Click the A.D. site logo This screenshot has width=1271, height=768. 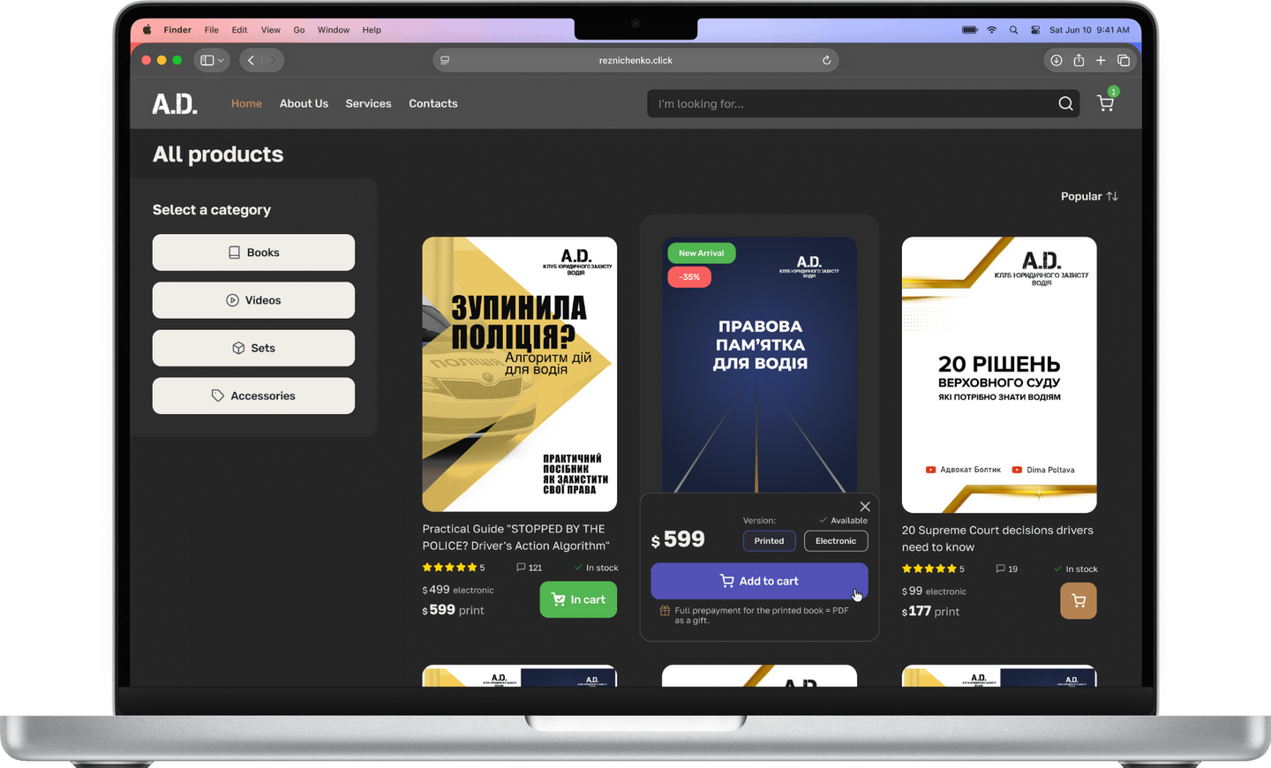tap(175, 103)
